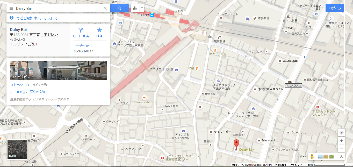This screenshot has width=353, height=167.
Task: Click ビジネス オーナーですか link
Action: pos(51,99)
